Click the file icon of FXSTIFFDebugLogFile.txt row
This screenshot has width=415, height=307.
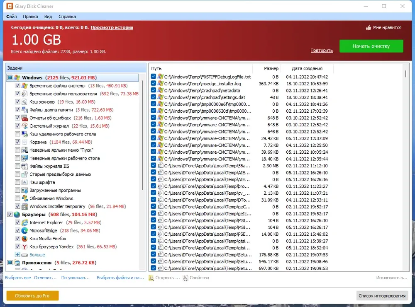pos(160,77)
